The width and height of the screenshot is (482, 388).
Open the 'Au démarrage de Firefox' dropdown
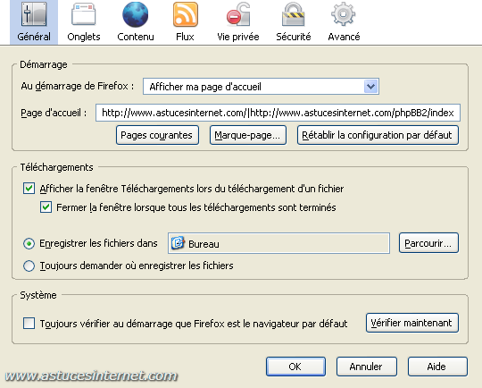[x=261, y=87]
